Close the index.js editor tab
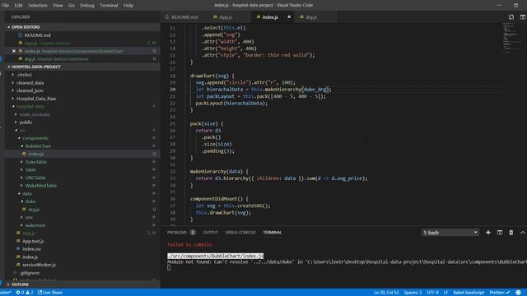The width and height of the screenshot is (527, 296). coord(289,16)
